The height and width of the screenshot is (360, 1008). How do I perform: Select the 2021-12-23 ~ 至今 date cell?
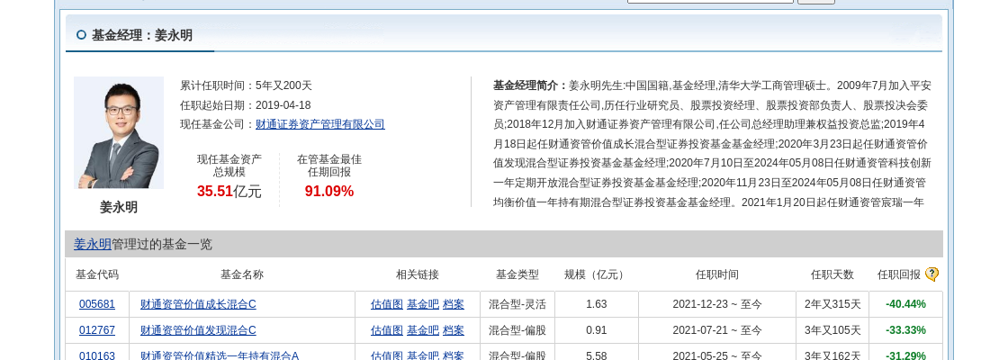(x=716, y=304)
